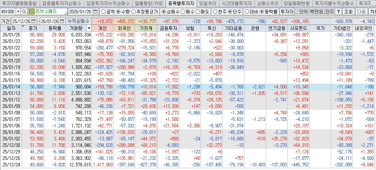The image size is (376, 170).
Task: Click the 기관계 column header
Action: tap(146, 28)
